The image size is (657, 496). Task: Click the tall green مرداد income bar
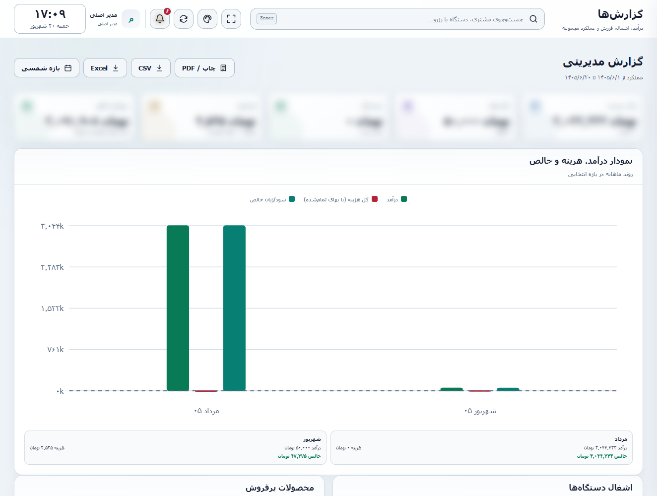tap(178, 308)
